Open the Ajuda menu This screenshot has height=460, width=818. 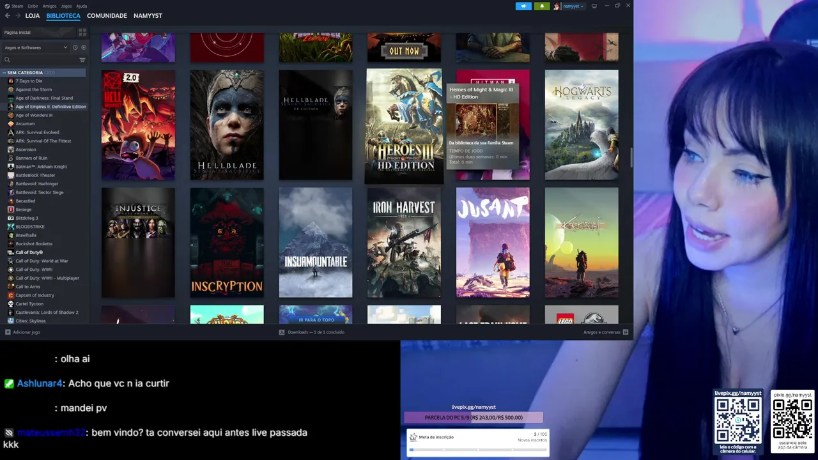click(82, 6)
